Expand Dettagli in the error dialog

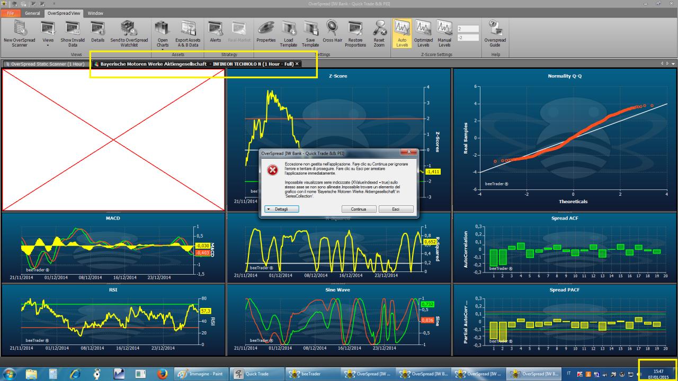coord(281,209)
